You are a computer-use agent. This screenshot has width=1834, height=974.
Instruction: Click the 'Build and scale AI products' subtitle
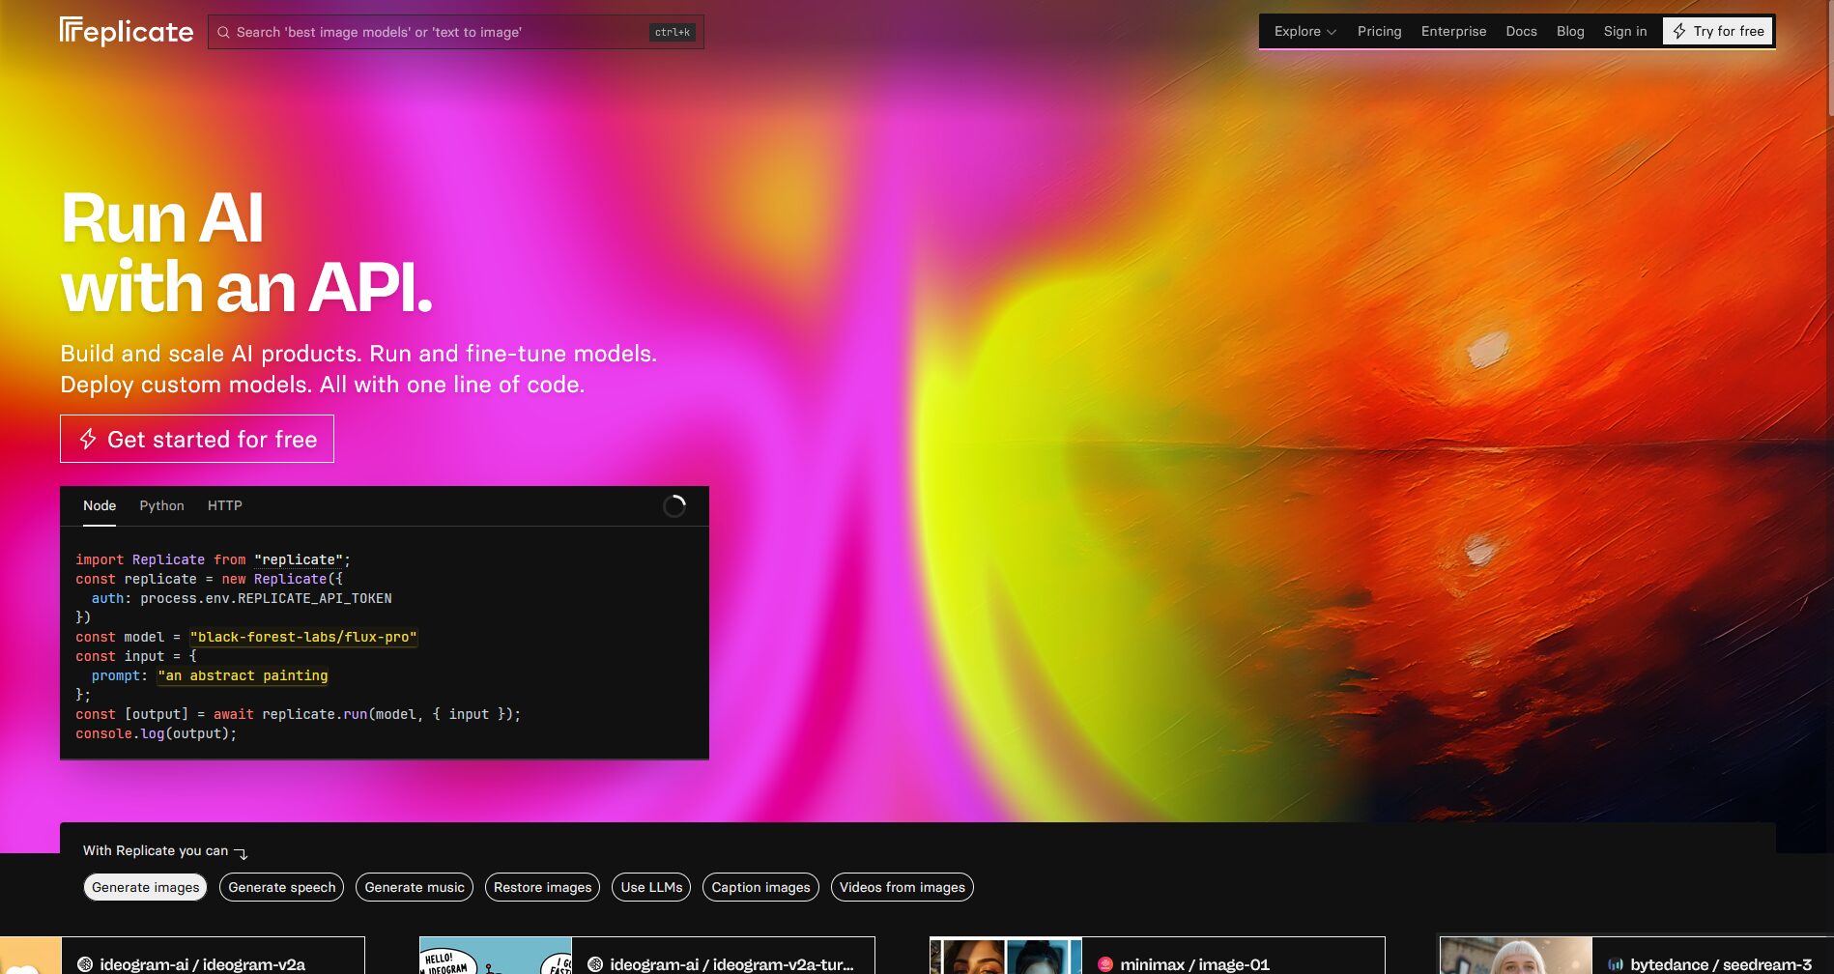pyautogui.click(x=358, y=369)
